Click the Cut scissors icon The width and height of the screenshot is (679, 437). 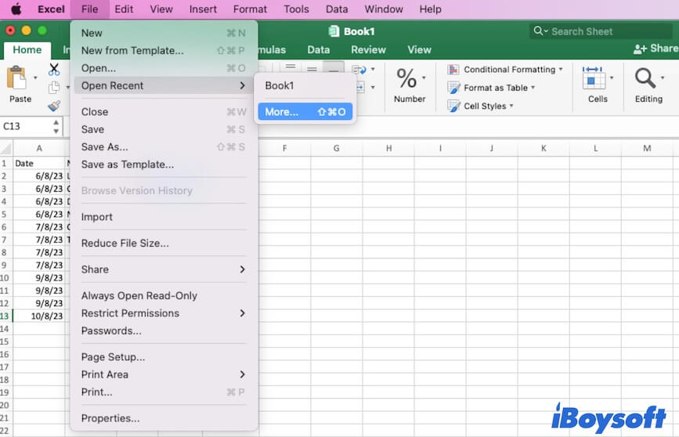tap(54, 70)
